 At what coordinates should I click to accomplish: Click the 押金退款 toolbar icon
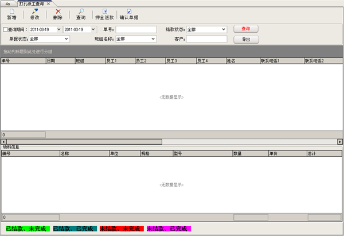pyautogui.click(x=104, y=11)
